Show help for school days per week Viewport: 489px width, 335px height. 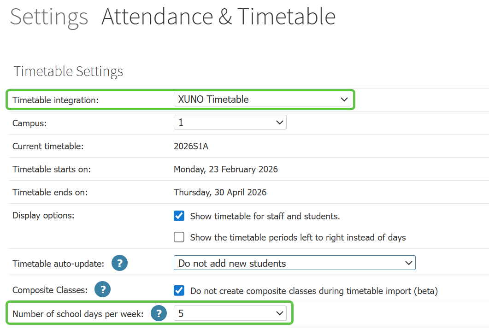[x=159, y=314]
